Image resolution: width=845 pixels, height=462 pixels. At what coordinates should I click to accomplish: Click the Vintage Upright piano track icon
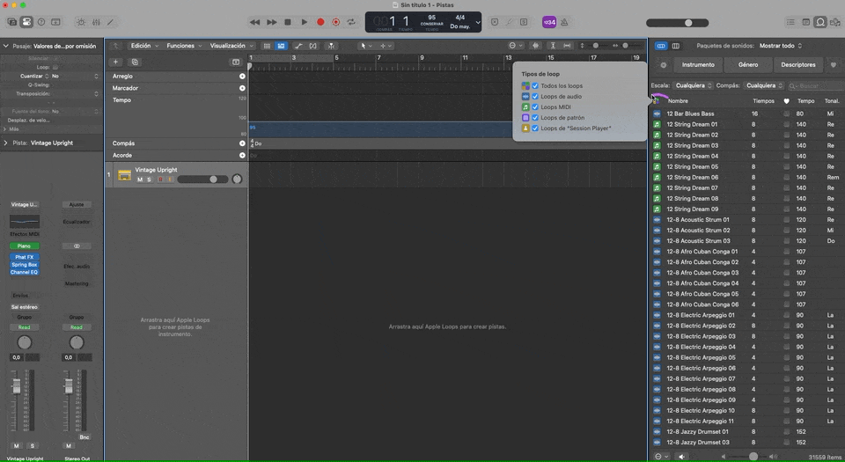pos(124,175)
